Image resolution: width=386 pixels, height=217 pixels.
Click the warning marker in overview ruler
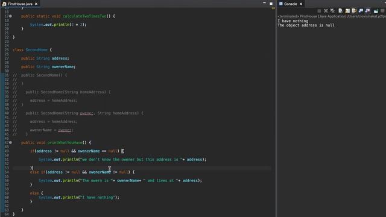pos(273,8)
